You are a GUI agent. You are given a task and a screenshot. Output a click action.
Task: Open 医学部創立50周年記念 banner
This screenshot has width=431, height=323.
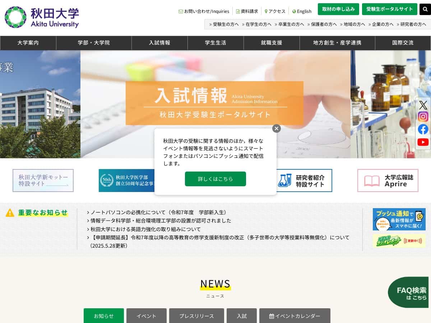pyautogui.click(x=126, y=181)
